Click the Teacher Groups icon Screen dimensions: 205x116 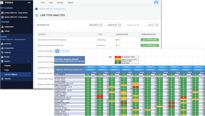2,31
